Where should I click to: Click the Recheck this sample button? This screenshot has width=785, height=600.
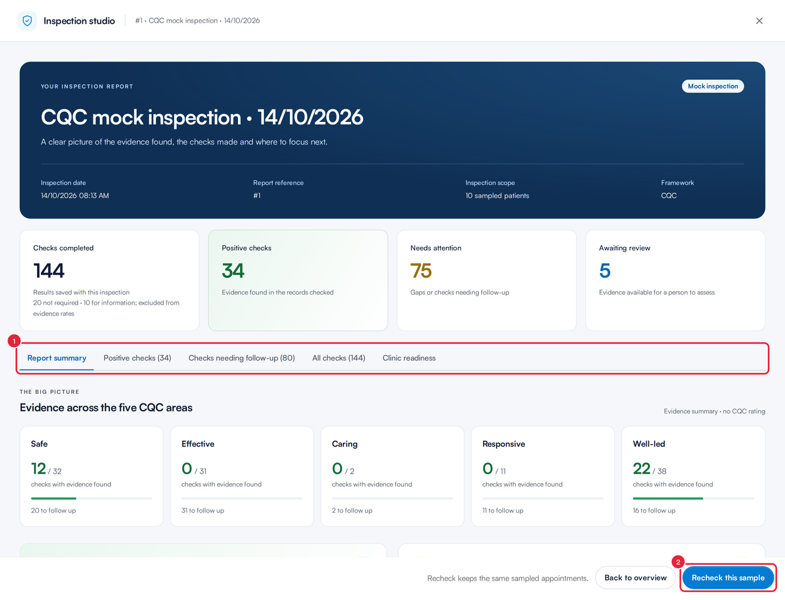click(x=728, y=578)
